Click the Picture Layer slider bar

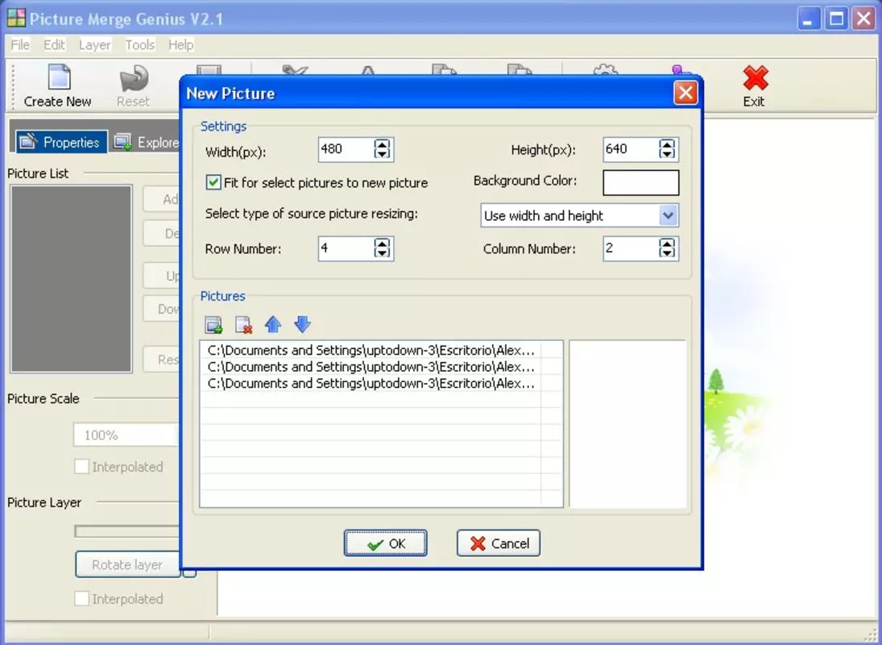[x=127, y=532]
